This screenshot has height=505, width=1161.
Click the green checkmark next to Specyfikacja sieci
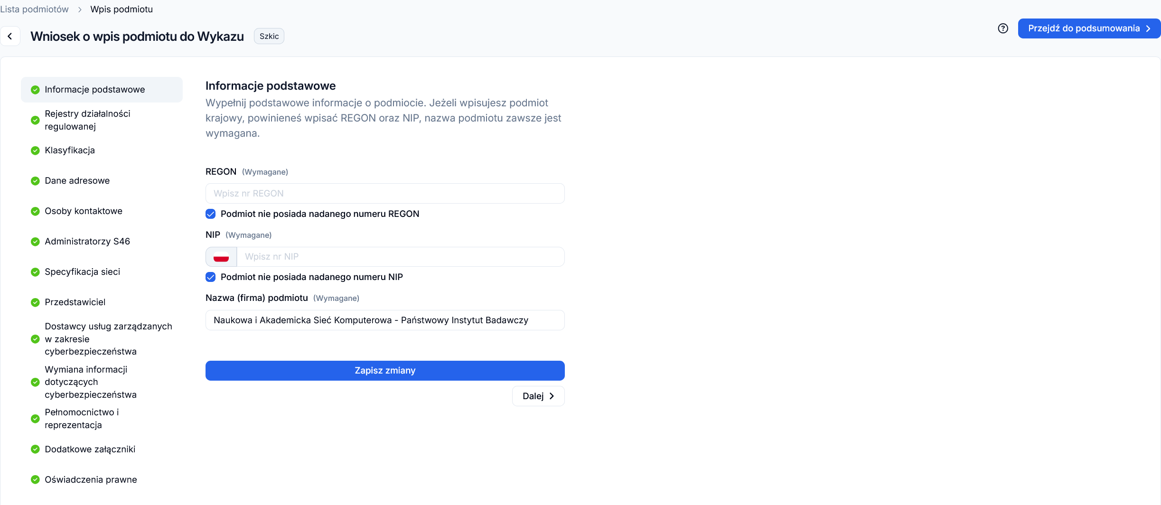(x=35, y=272)
